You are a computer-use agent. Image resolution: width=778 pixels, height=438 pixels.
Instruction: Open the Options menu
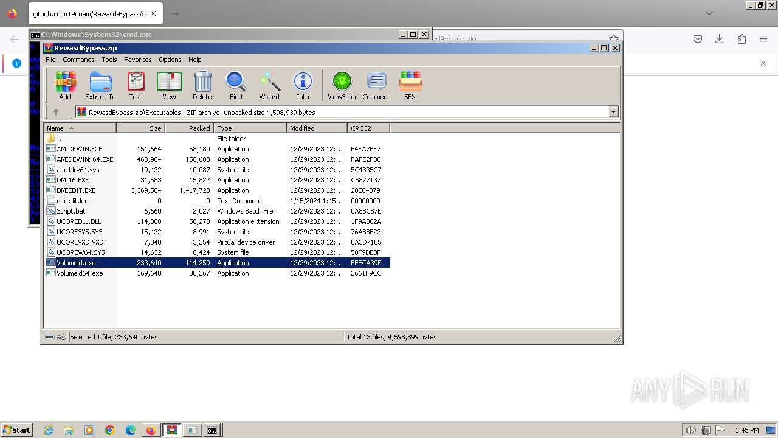[x=170, y=60]
